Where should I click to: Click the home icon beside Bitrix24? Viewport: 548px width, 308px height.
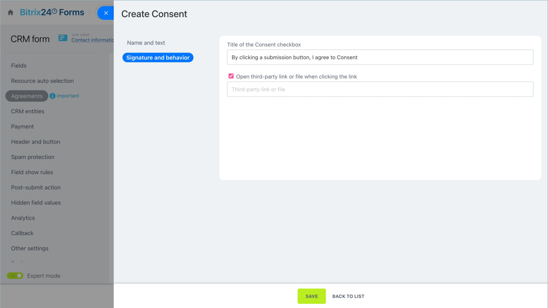[11, 13]
